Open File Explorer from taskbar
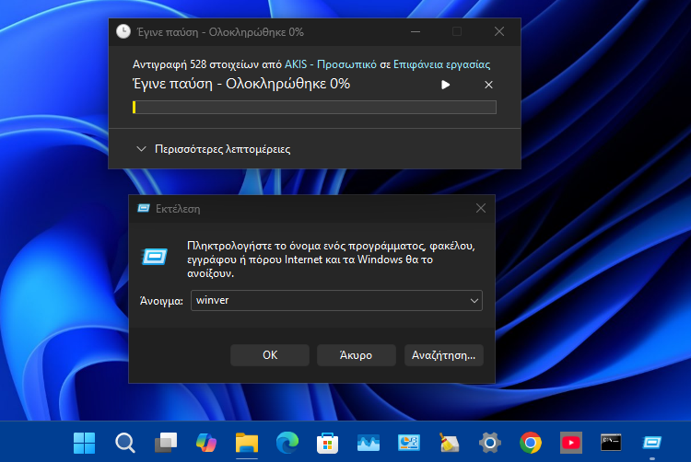This screenshot has height=462, width=691. click(x=246, y=443)
